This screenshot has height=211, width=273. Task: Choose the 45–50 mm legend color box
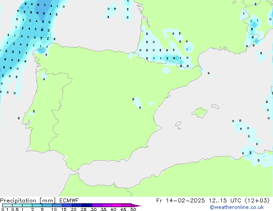pyautogui.click(x=127, y=205)
